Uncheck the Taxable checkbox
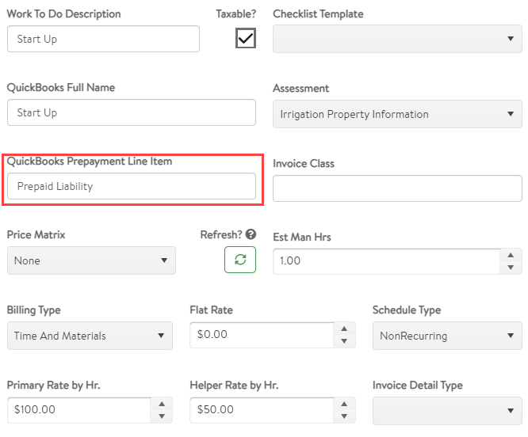The image size is (528, 437). point(246,38)
